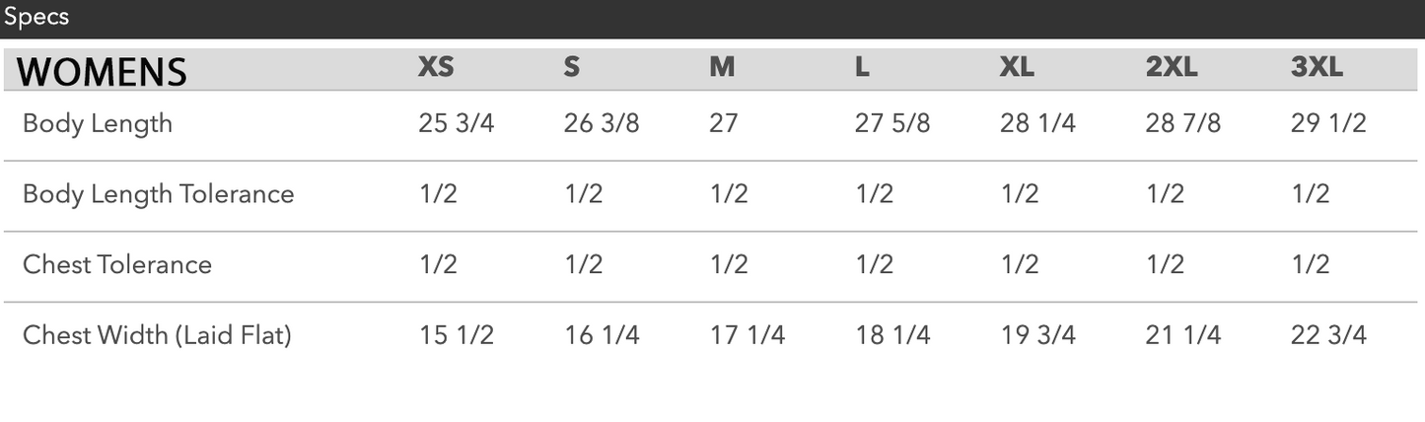1425x422 pixels.
Task: Select the 3XL size column header
Action: [x=1317, y=67]
